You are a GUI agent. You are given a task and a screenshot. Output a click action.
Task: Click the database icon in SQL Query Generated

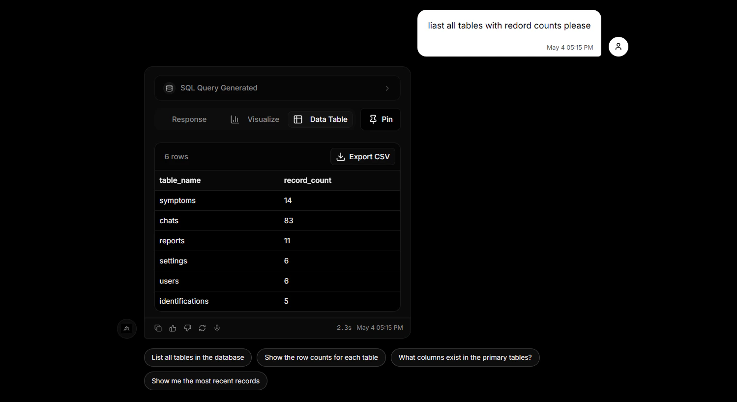pyautogui.click(x=169, y=88)
